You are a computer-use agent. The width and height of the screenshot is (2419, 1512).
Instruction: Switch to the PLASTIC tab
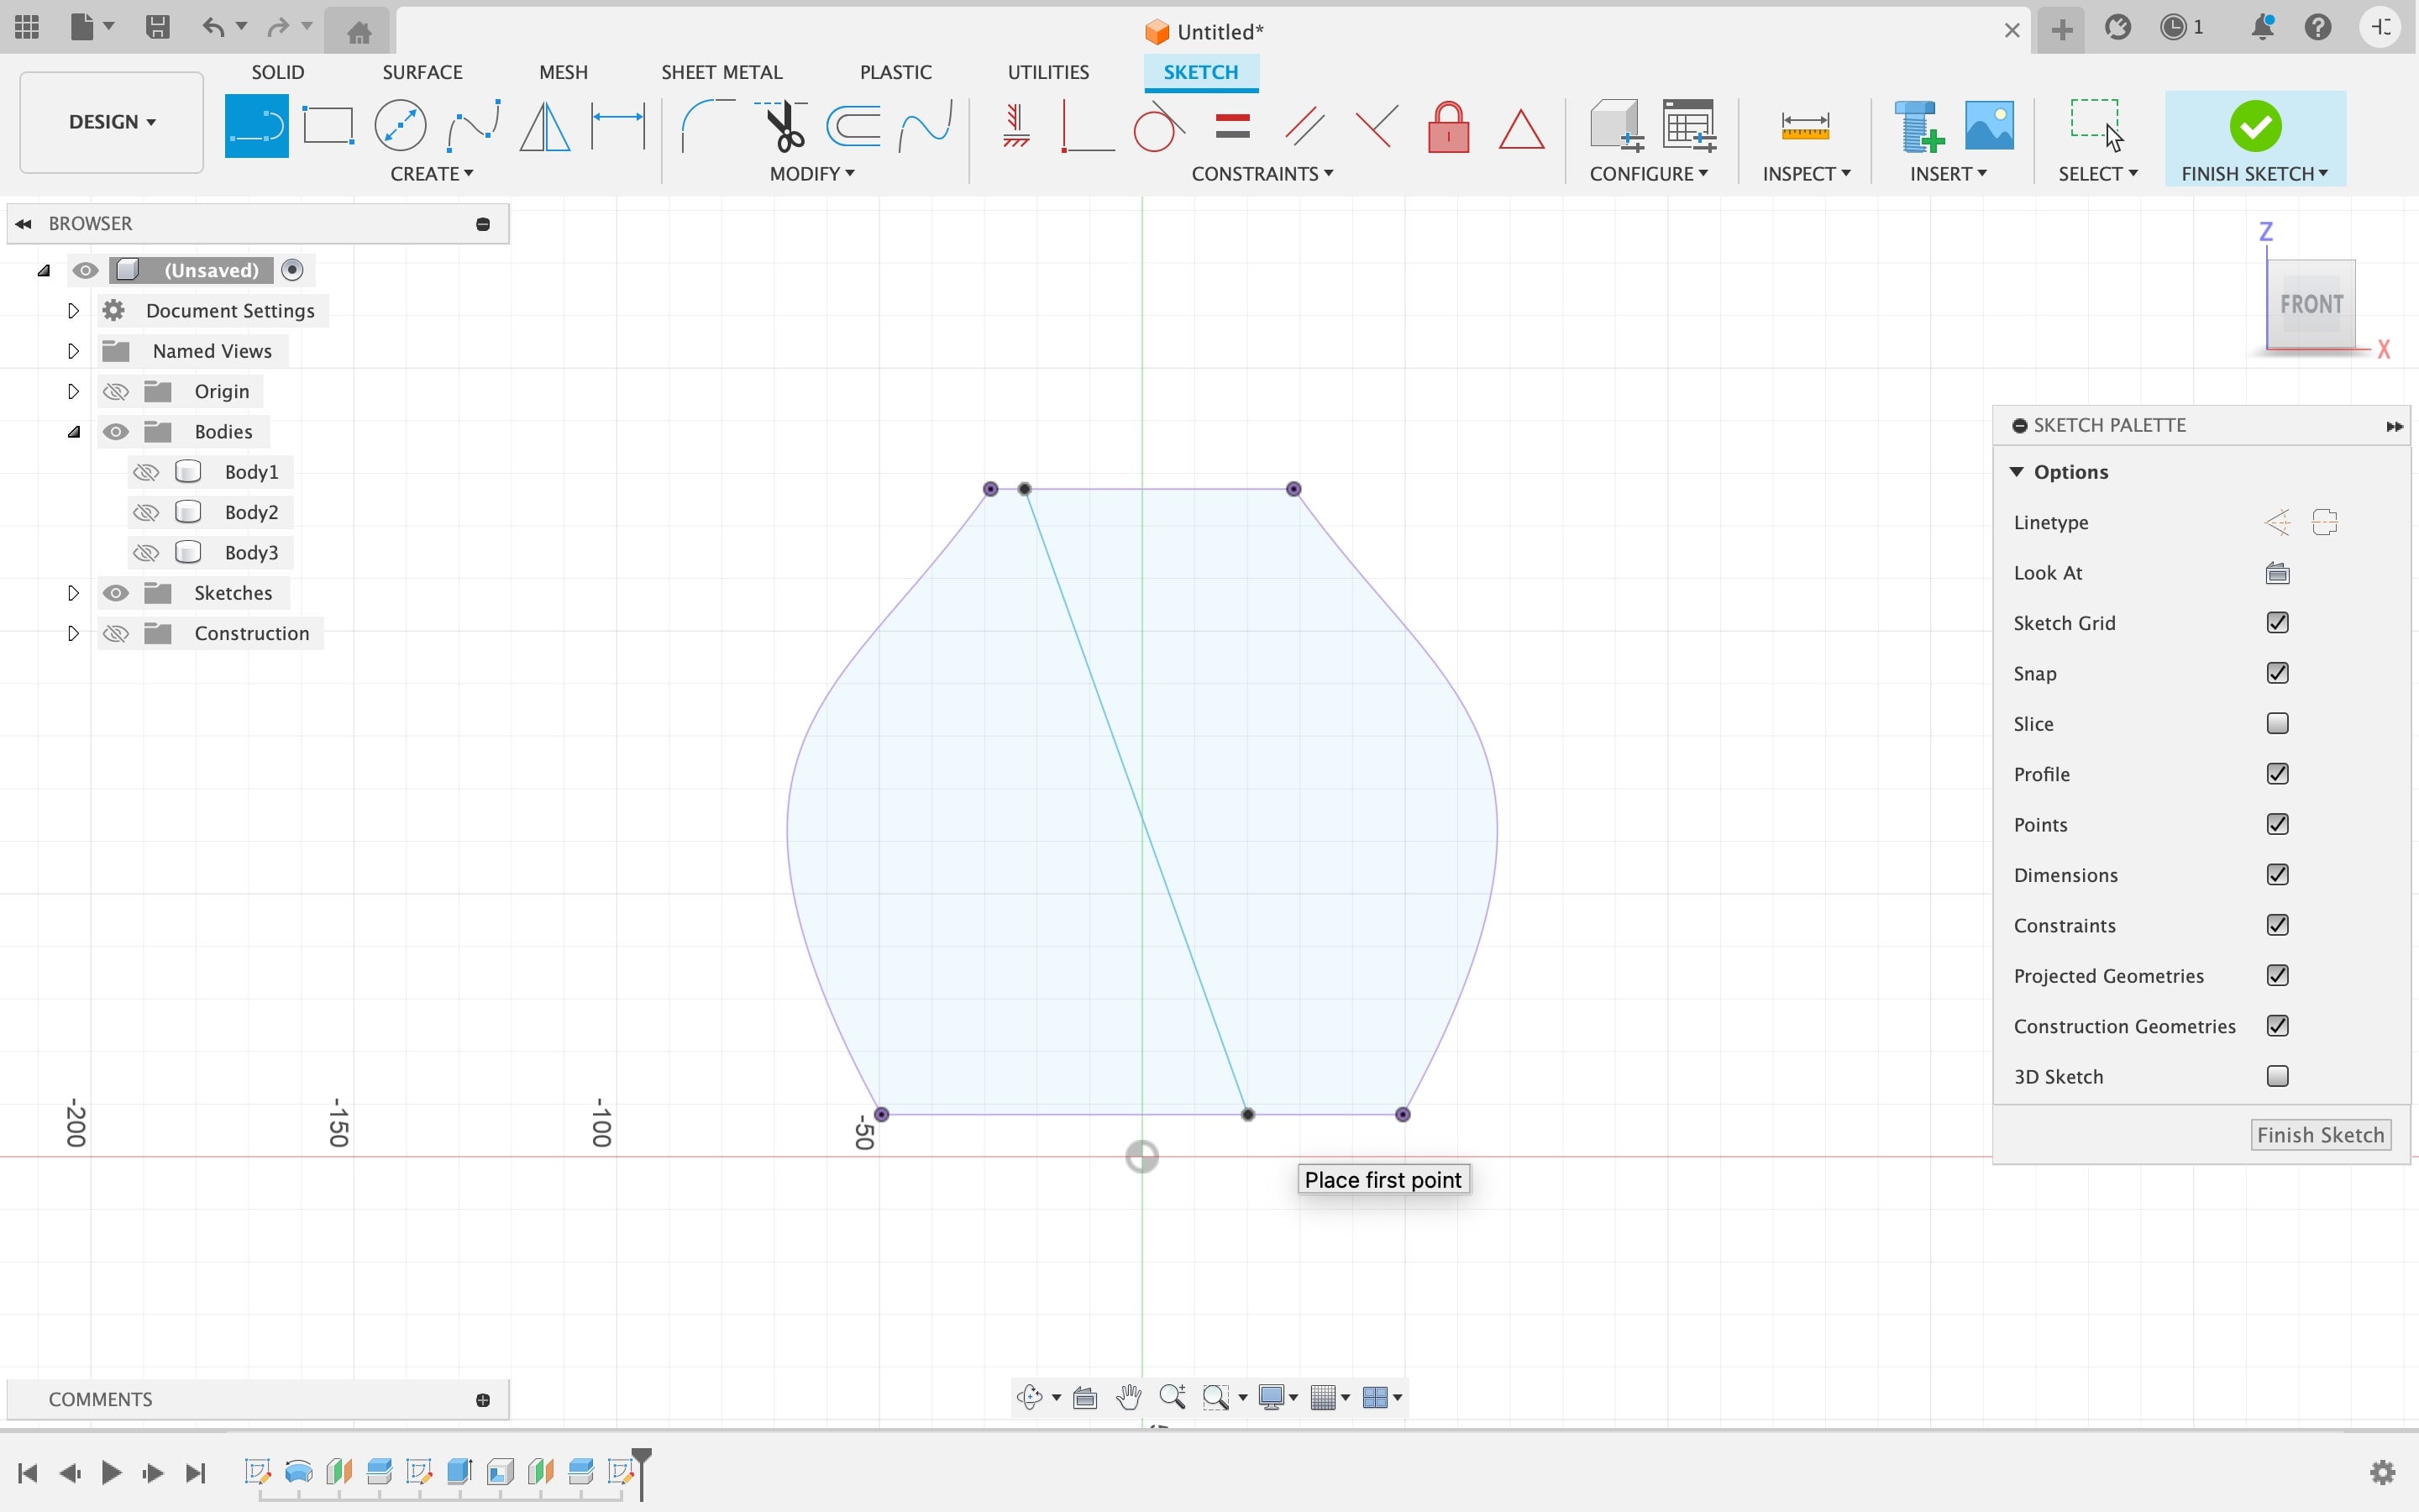coord(895,72)
